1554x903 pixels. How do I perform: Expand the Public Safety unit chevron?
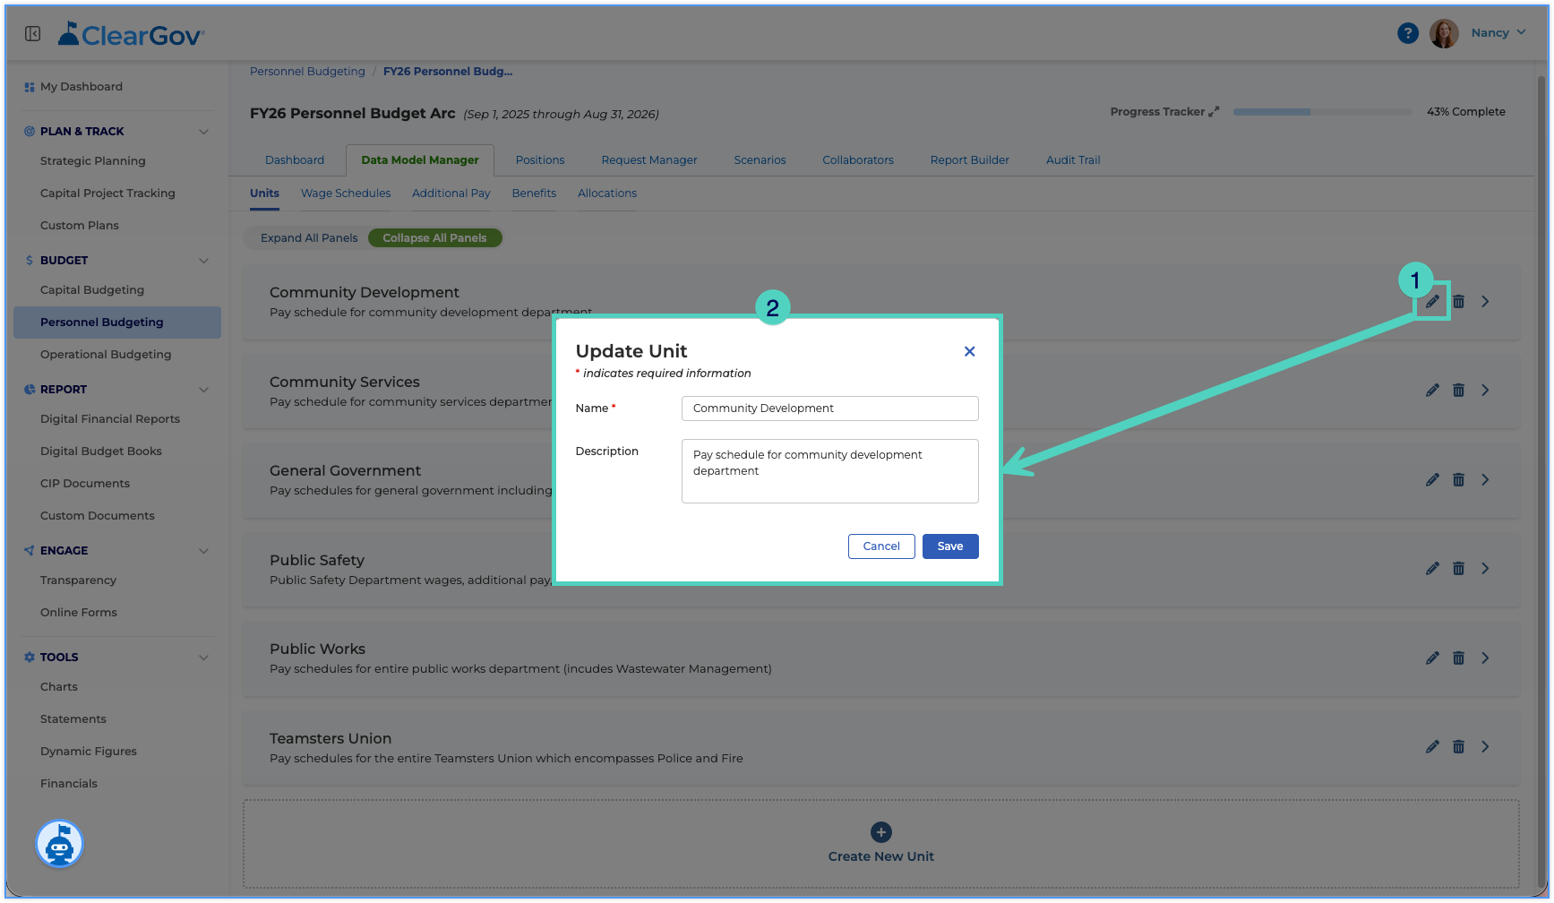[x=1485, y=569]
